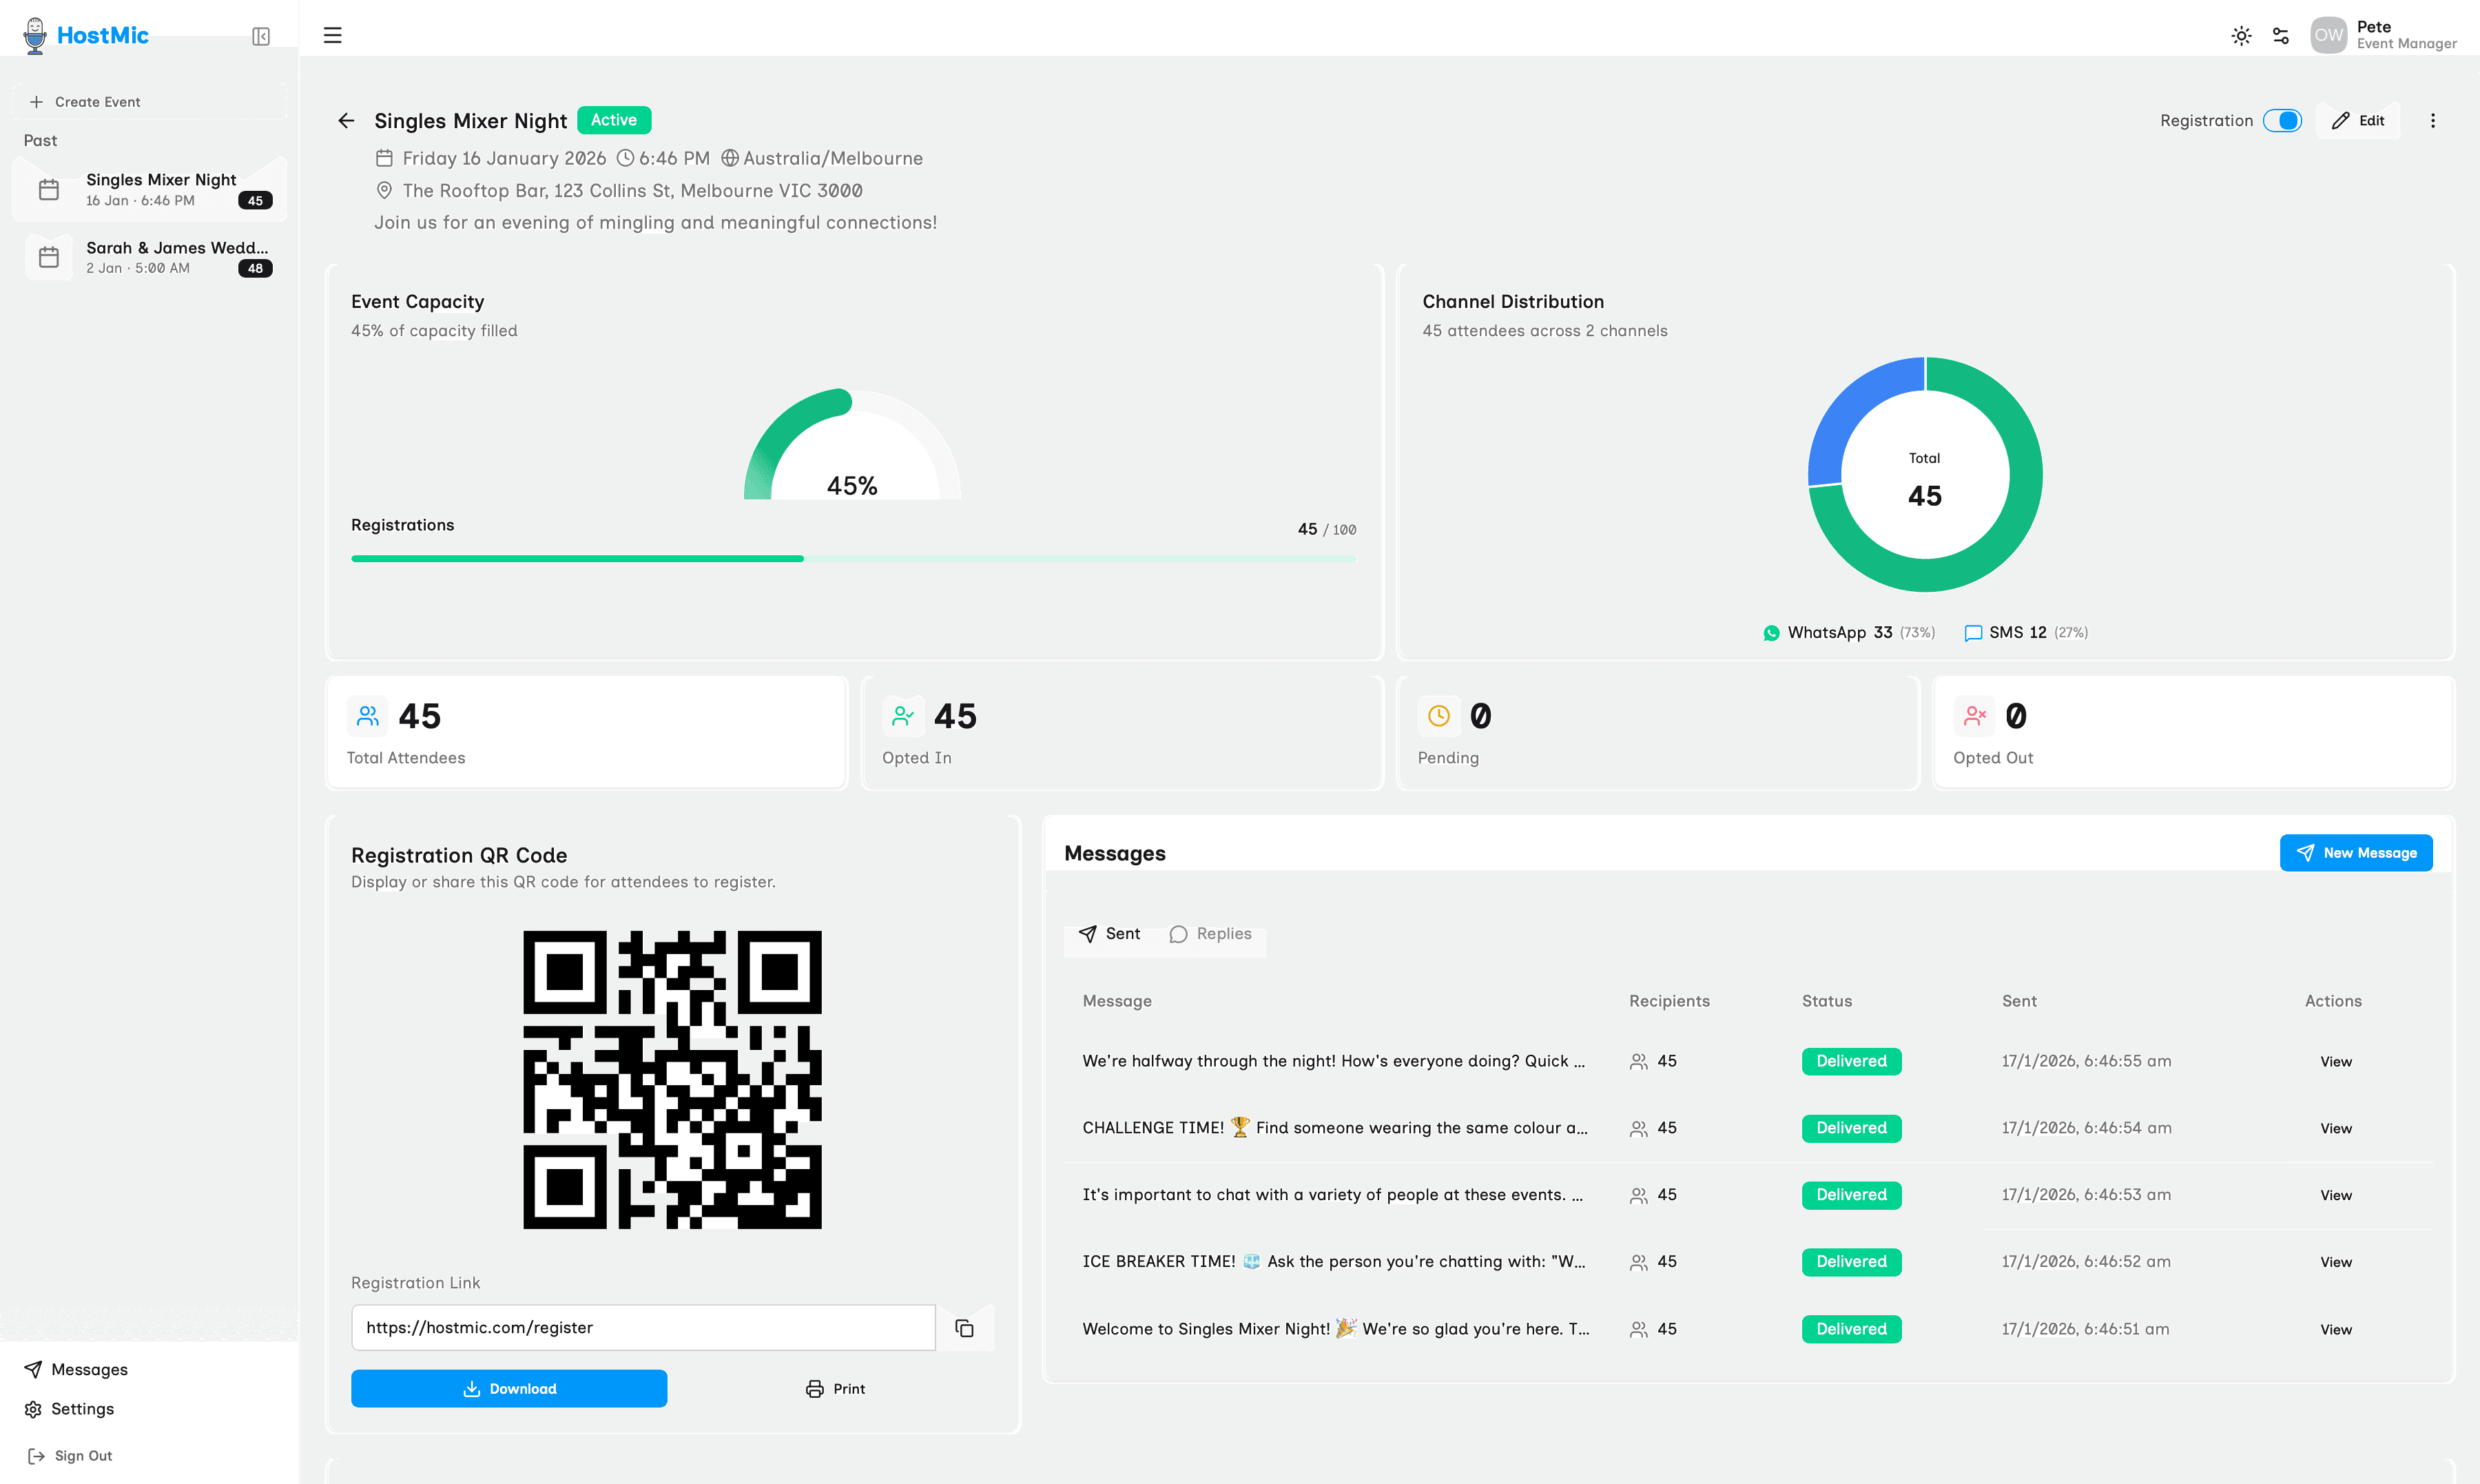Click the registrations progress bar

[853, 558]
